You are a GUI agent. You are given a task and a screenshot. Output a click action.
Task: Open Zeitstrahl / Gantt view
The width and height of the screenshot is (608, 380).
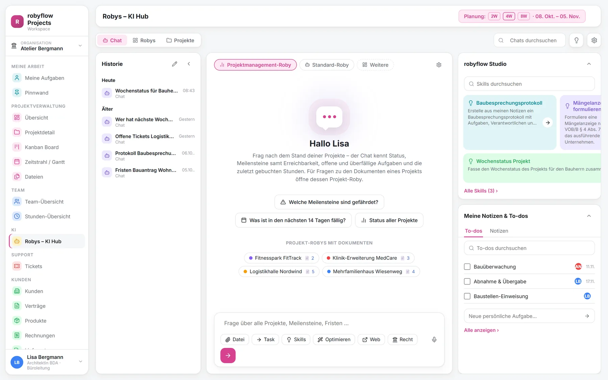coord(47,162)
